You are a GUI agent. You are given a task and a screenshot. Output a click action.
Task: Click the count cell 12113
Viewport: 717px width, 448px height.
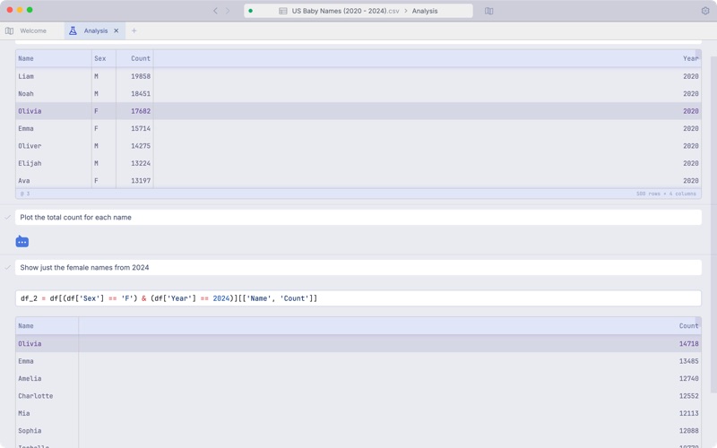tap(688, 413)
